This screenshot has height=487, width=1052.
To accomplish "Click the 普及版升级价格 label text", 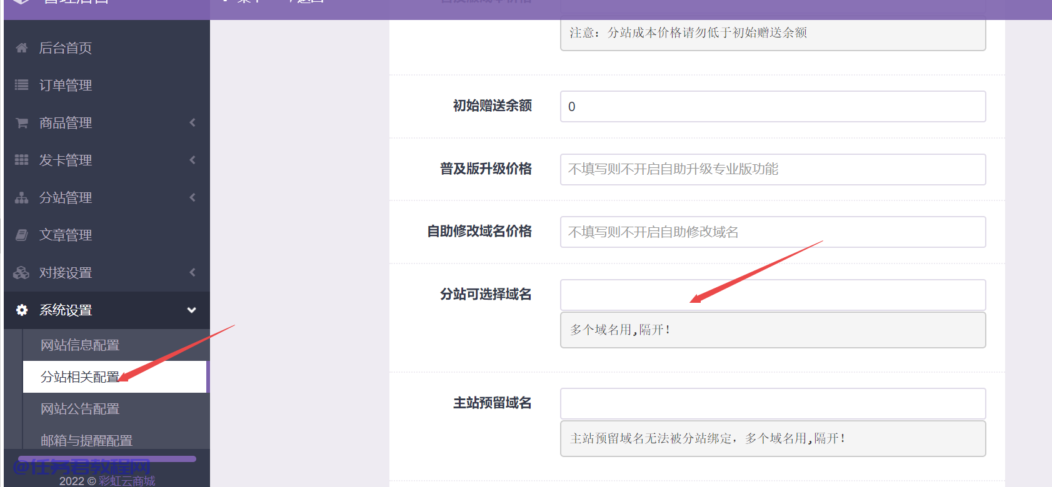I will tap(486, 169).
